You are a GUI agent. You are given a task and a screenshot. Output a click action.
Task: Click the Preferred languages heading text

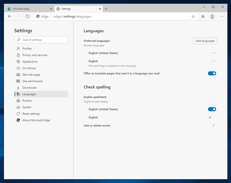coord(97,41)
